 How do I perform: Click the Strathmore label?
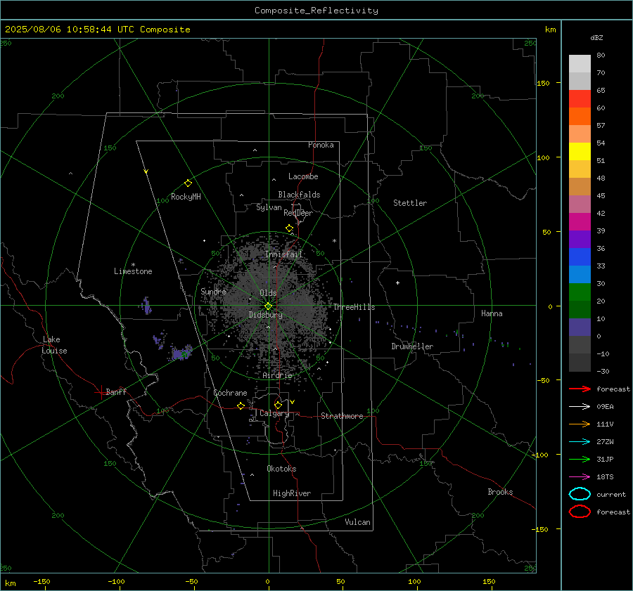342,416
